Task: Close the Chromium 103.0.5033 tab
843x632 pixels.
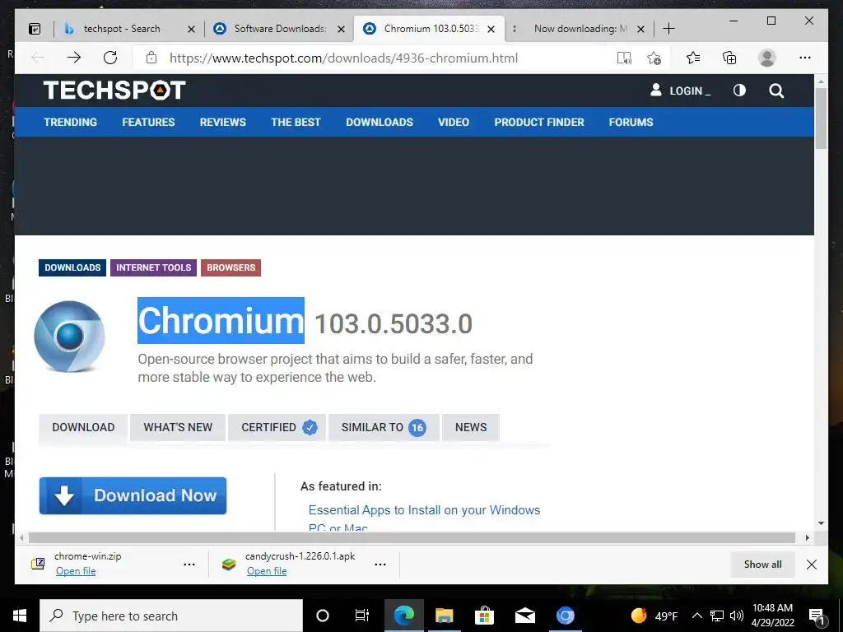Action: [x=491, y=29]
